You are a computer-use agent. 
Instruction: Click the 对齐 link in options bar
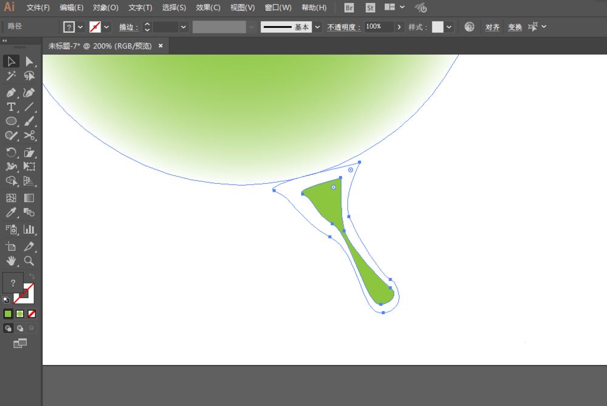tap(492, 27)
